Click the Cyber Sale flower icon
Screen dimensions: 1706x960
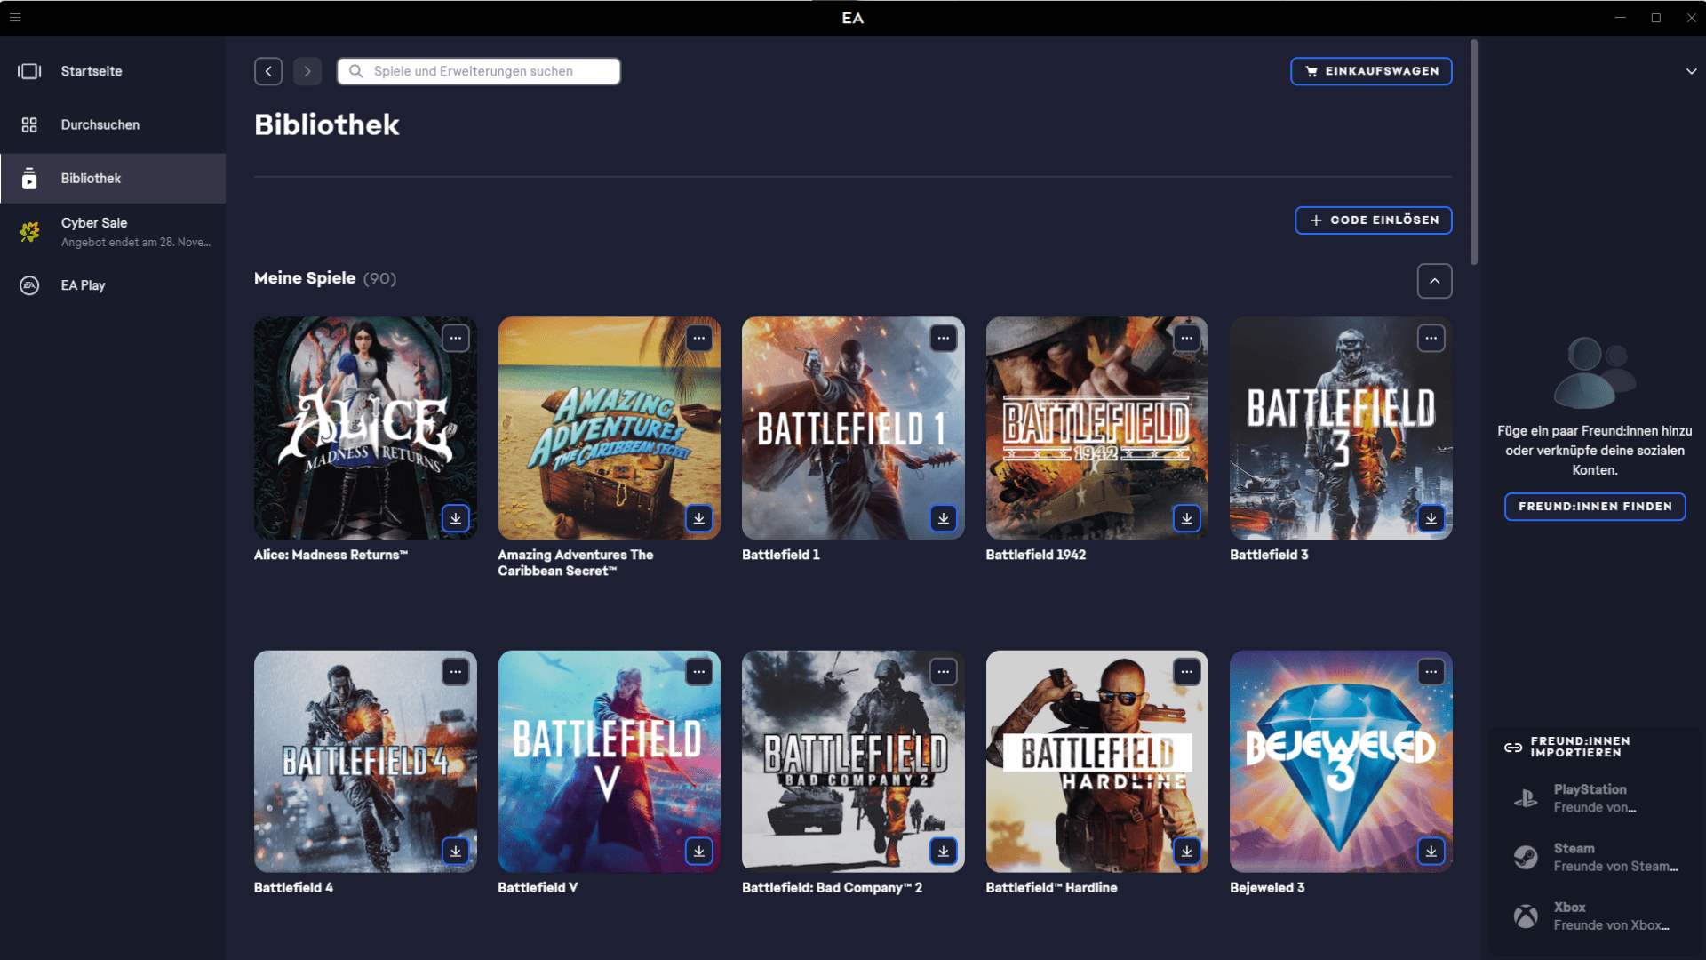point(29,232)
